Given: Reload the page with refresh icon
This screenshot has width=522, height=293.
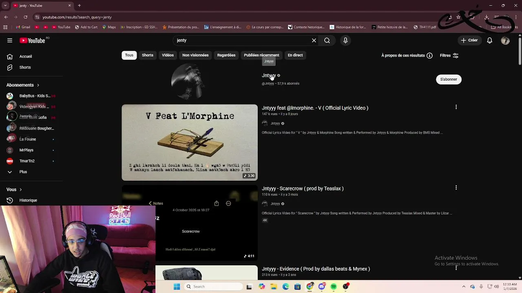Looking at the screenshot, I should click(25, 17).
